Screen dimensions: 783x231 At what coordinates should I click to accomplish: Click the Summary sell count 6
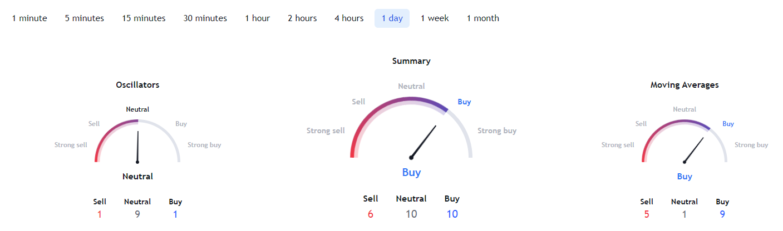[x=371, y=214]
